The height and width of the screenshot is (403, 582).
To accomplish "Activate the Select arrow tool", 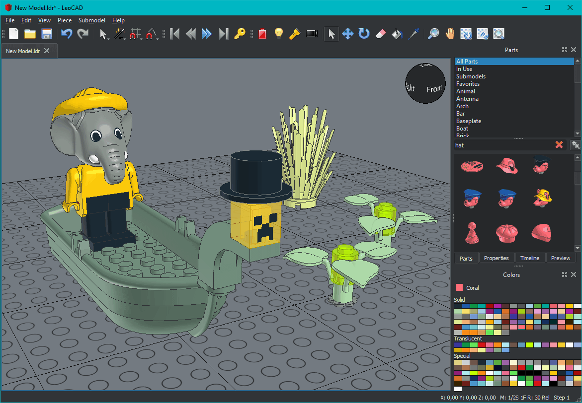I will point(332,34).
